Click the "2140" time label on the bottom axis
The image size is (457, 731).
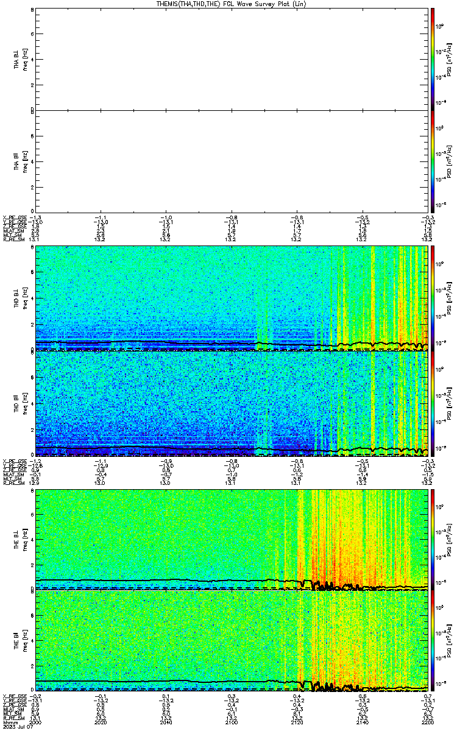[x=362, y=722]
